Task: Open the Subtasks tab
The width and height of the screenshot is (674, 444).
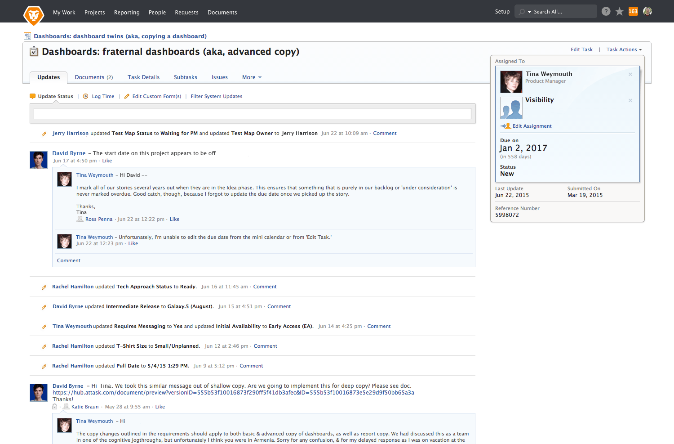Action: click(x=186, y=77)
